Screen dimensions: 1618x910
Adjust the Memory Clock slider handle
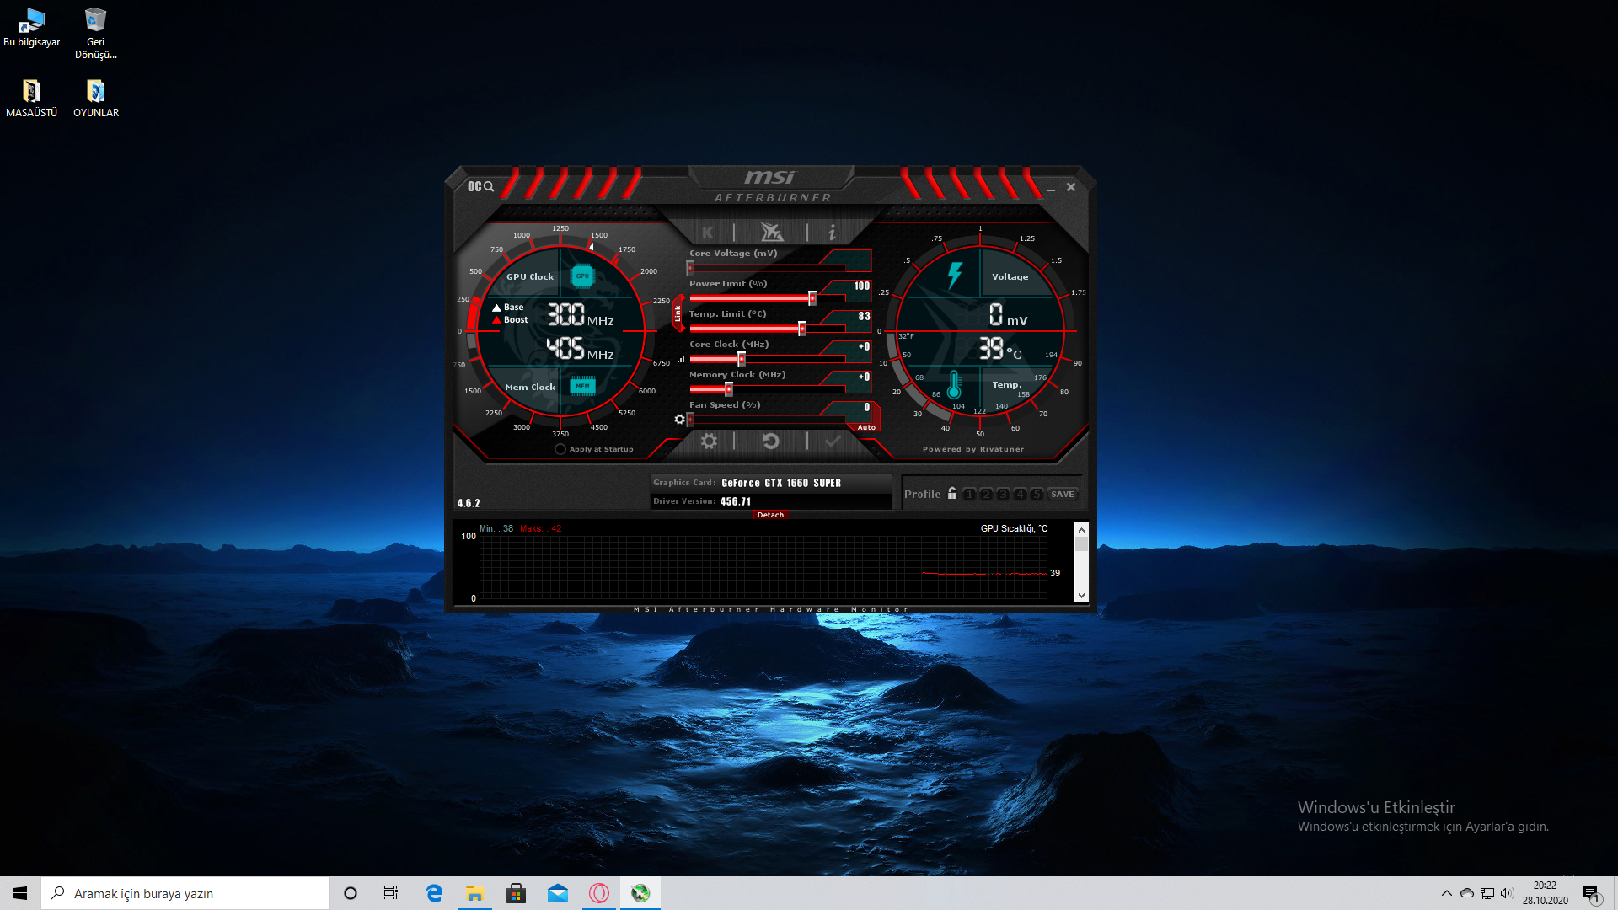[729, 389]
